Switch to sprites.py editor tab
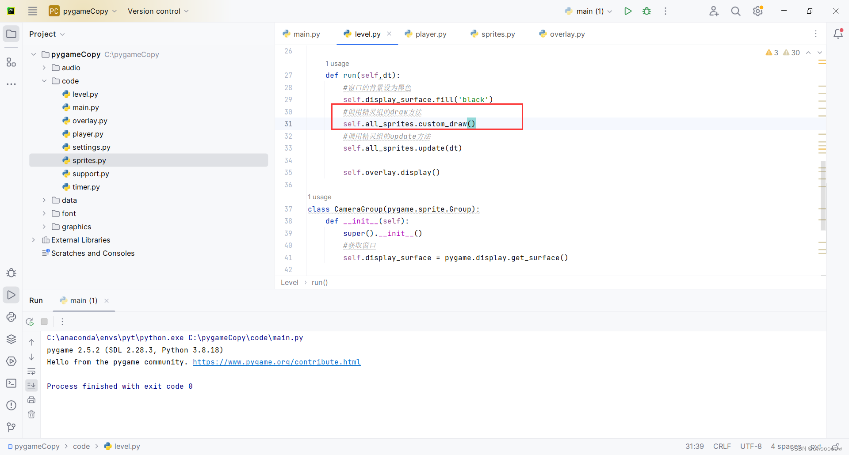 493,34
